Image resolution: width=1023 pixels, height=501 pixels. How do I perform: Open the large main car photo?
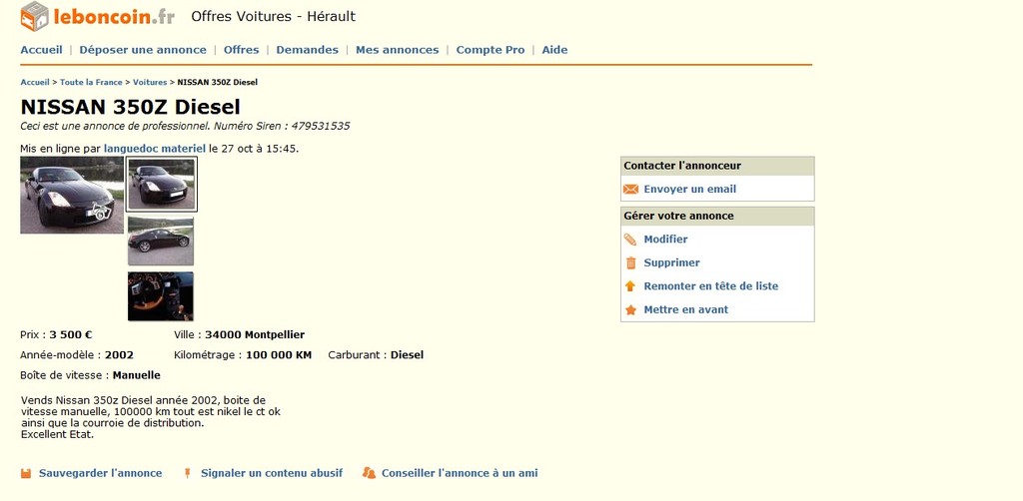pos(72,195)
